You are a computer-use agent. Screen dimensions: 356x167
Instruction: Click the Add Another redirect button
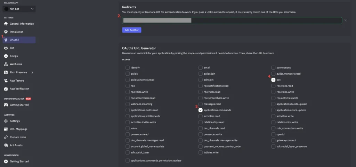tap(132, 30)
